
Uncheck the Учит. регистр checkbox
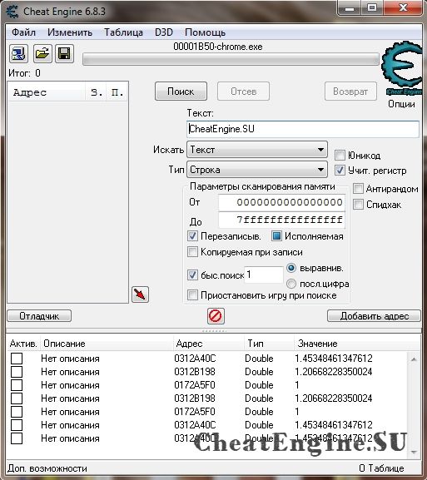pyautogui.click(x=340, y=171)
